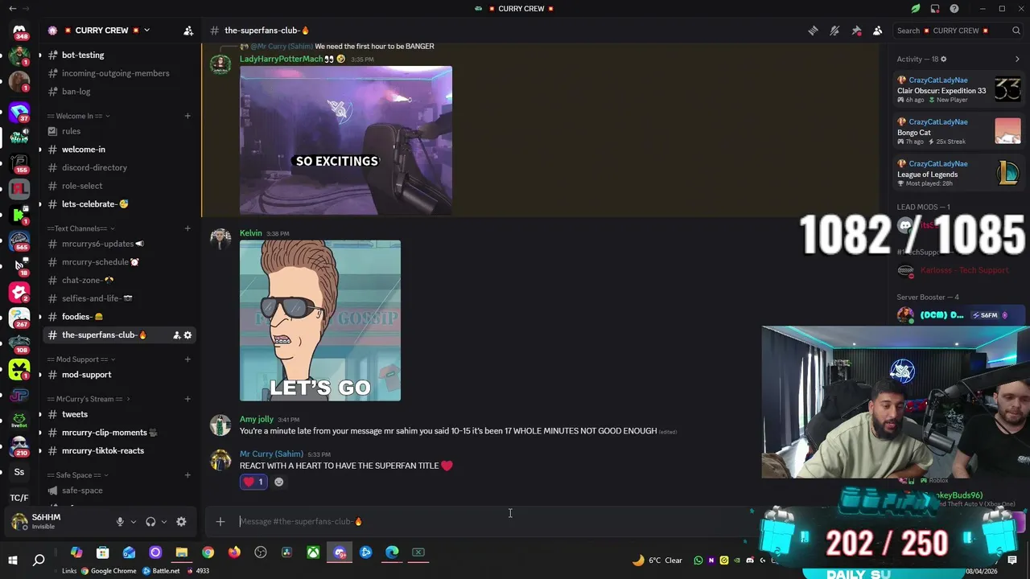This screenshot has width=1030, height=579.
Task: Open the safe-space channel
Action: point(119,491)
